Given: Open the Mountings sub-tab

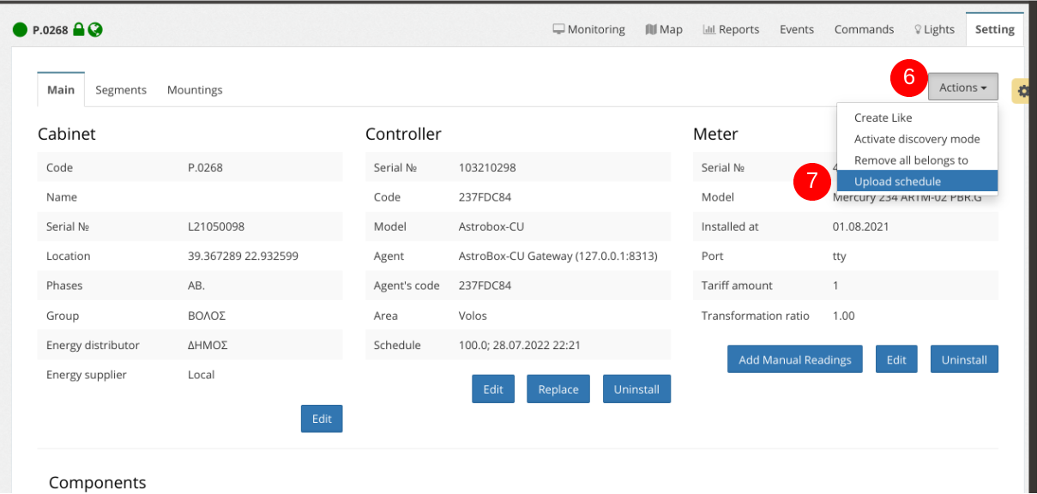Looking at the screenshot, I should (x=195, y=90).
